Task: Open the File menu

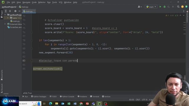Action: tap(8, 2)
